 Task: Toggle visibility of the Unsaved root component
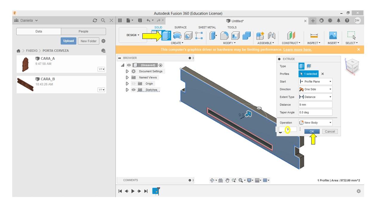[x=129, y=65]
